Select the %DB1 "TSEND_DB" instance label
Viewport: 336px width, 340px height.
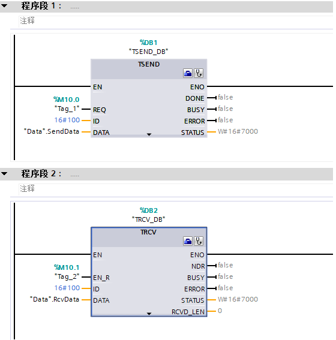[x=149, y=47]
